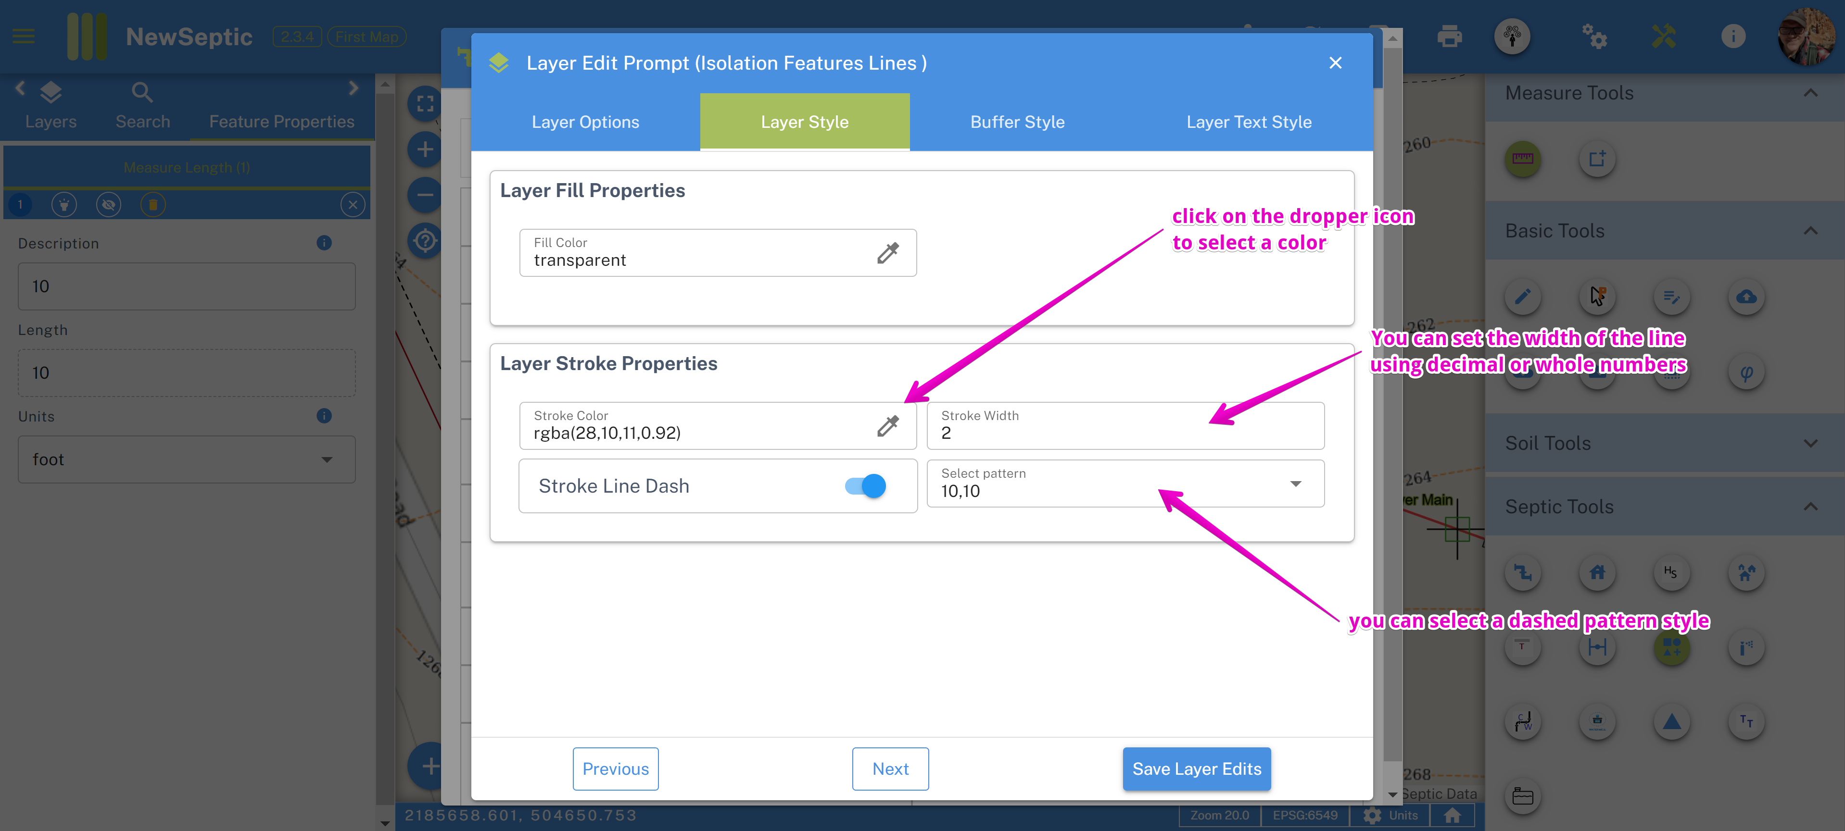Screen dimensions: 1845x831
Task: Select the phi symbol tool
Action: pos(1746,372)
